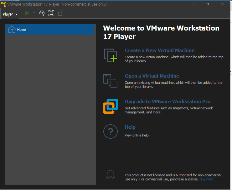
Task: Click the VMware logo in title bar
Action: pos(4,4)
